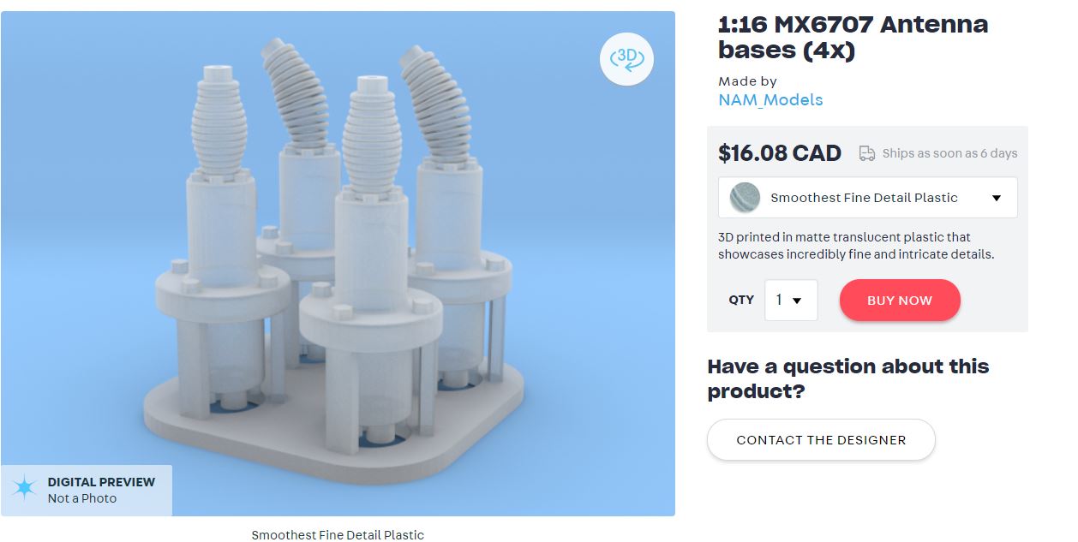Click the Have a question about this product heading
1078x542 pixels.
tap(848, 378)
